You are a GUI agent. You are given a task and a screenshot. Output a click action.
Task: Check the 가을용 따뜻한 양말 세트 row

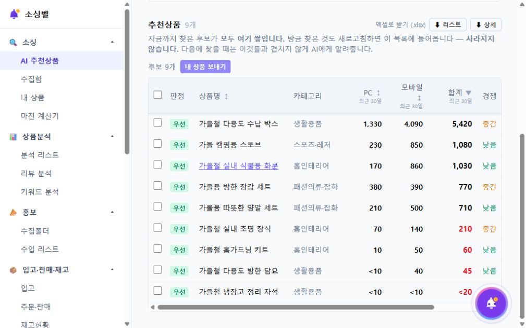(157, 207)
